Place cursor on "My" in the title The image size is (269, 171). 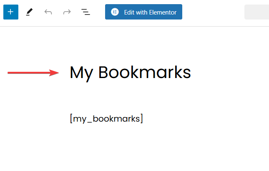[x=81, y=73]
